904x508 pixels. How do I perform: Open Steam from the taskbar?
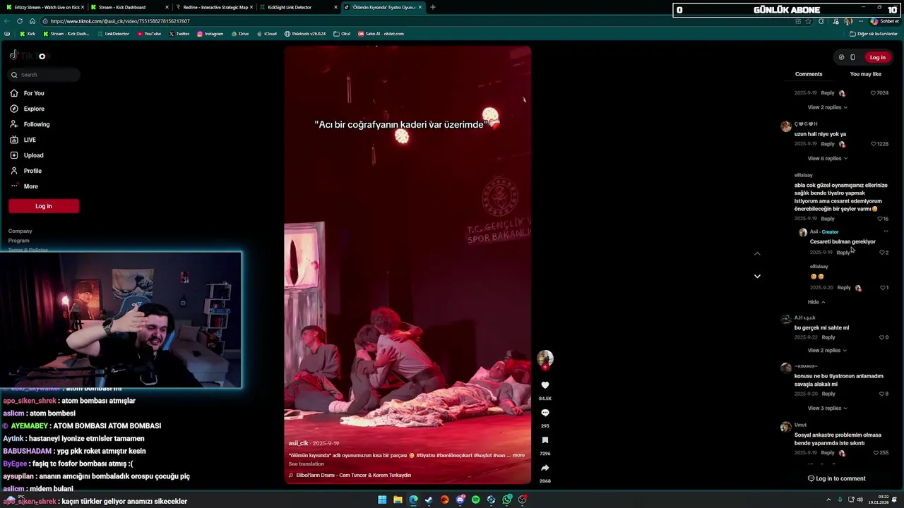429,500
